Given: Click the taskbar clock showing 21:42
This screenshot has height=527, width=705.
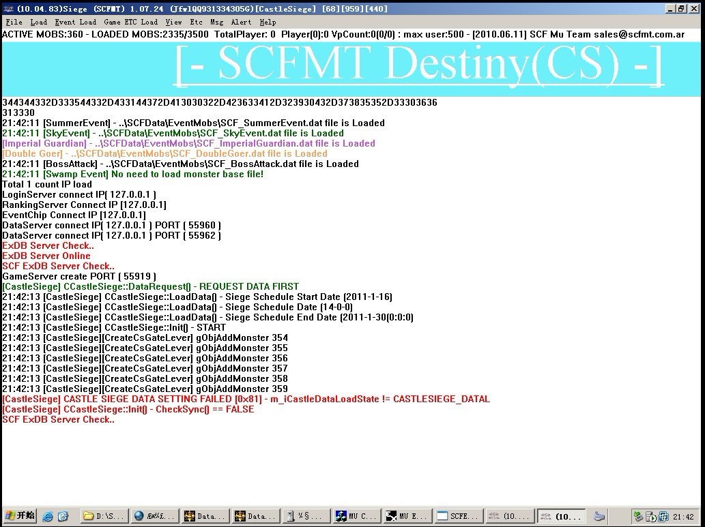Looking at the screenshot, I should 683,517.
